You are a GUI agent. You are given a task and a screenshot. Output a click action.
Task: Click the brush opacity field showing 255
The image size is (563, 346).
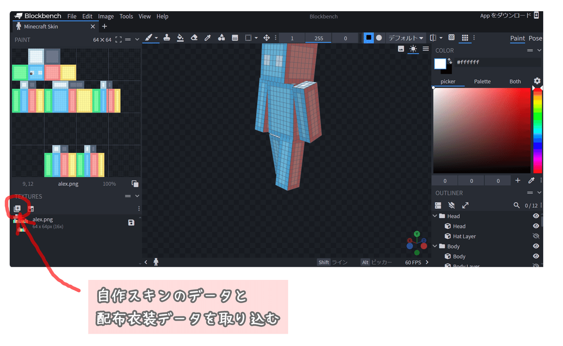319,38
